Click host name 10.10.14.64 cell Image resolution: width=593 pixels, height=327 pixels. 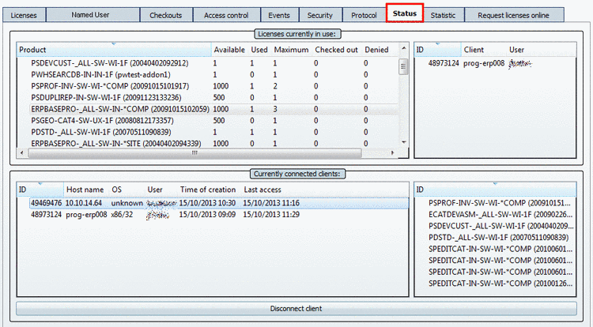[x=84, y=203]
